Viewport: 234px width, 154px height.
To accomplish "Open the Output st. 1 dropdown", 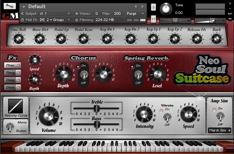I will 45,13.
